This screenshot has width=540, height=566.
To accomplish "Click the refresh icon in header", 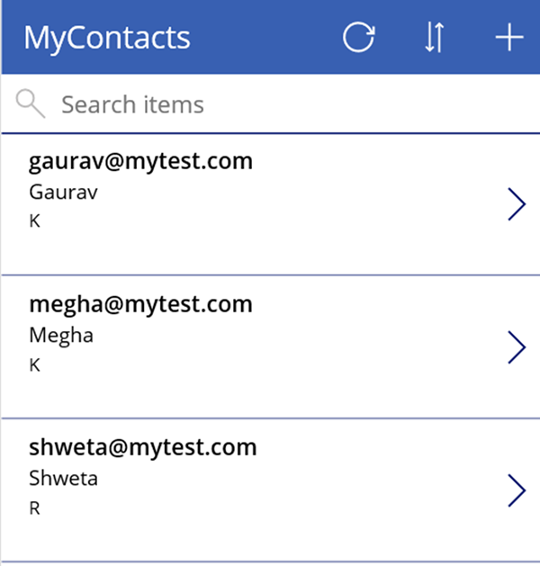I will [x=359, y=38].
